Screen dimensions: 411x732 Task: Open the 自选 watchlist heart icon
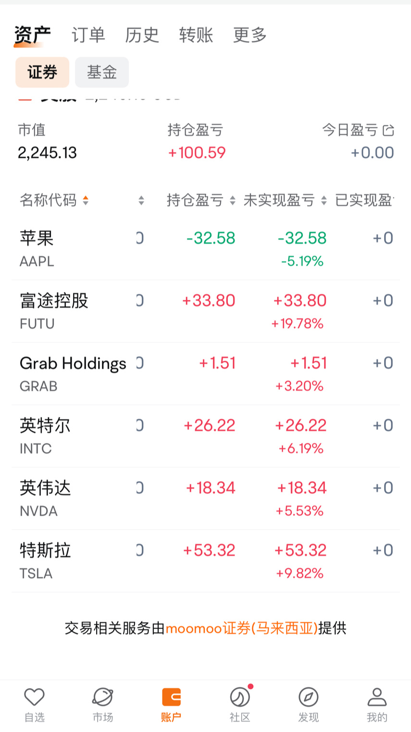pyautogui.click(x=34, y=697)
